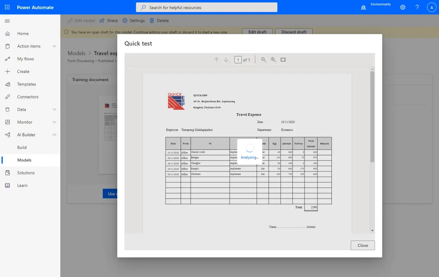Click the 'Travel Expense' document heading
Viewport: 439px width, 277px height.
(x=249, y=115)
